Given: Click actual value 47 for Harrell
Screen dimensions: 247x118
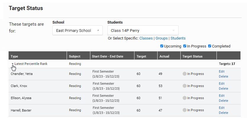Looking at the screenshot, I should pyautogui.click(x=160, y=110).
